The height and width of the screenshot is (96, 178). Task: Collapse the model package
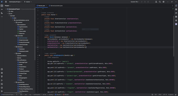15,53
